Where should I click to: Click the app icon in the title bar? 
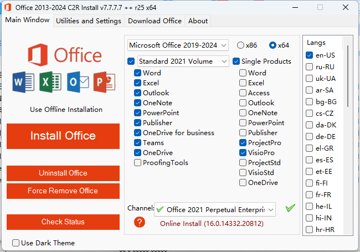pyautogui.click(x=8, y=7)
